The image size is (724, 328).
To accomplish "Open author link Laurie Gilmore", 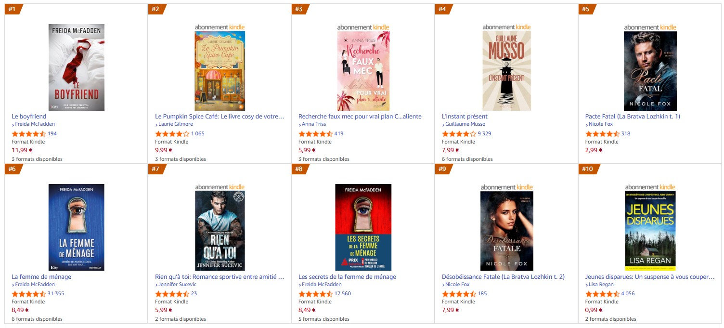I will coord(176,124).
